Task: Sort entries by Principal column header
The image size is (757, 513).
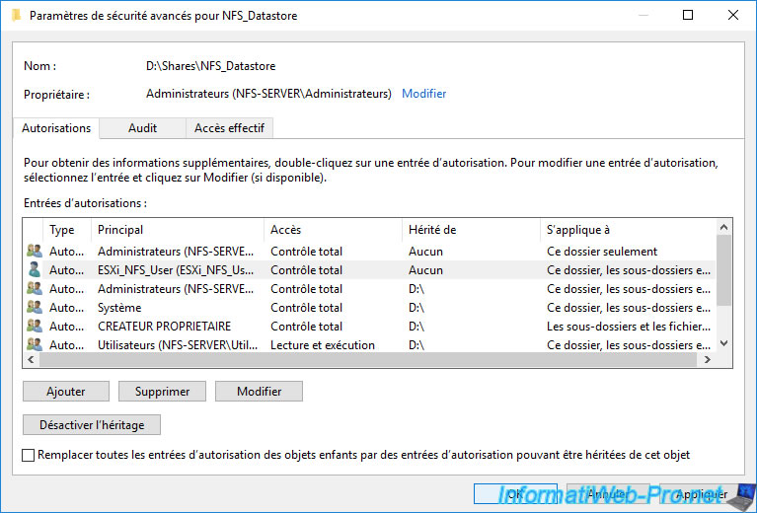Action: click(178, 230)
